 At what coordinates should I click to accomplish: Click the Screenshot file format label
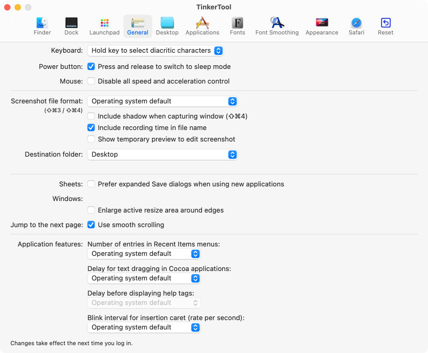(46, 101)
